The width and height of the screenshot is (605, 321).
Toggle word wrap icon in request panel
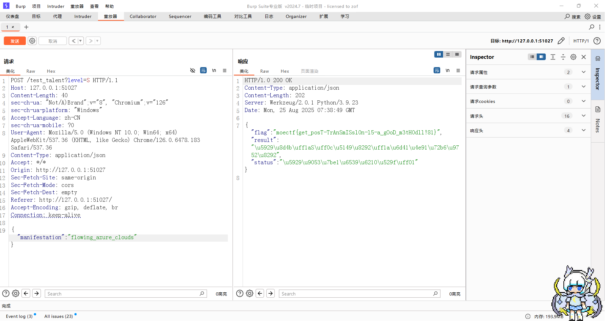(203, 70)
